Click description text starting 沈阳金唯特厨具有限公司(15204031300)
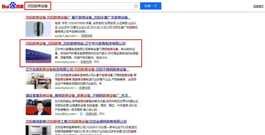 click(96, 130)
